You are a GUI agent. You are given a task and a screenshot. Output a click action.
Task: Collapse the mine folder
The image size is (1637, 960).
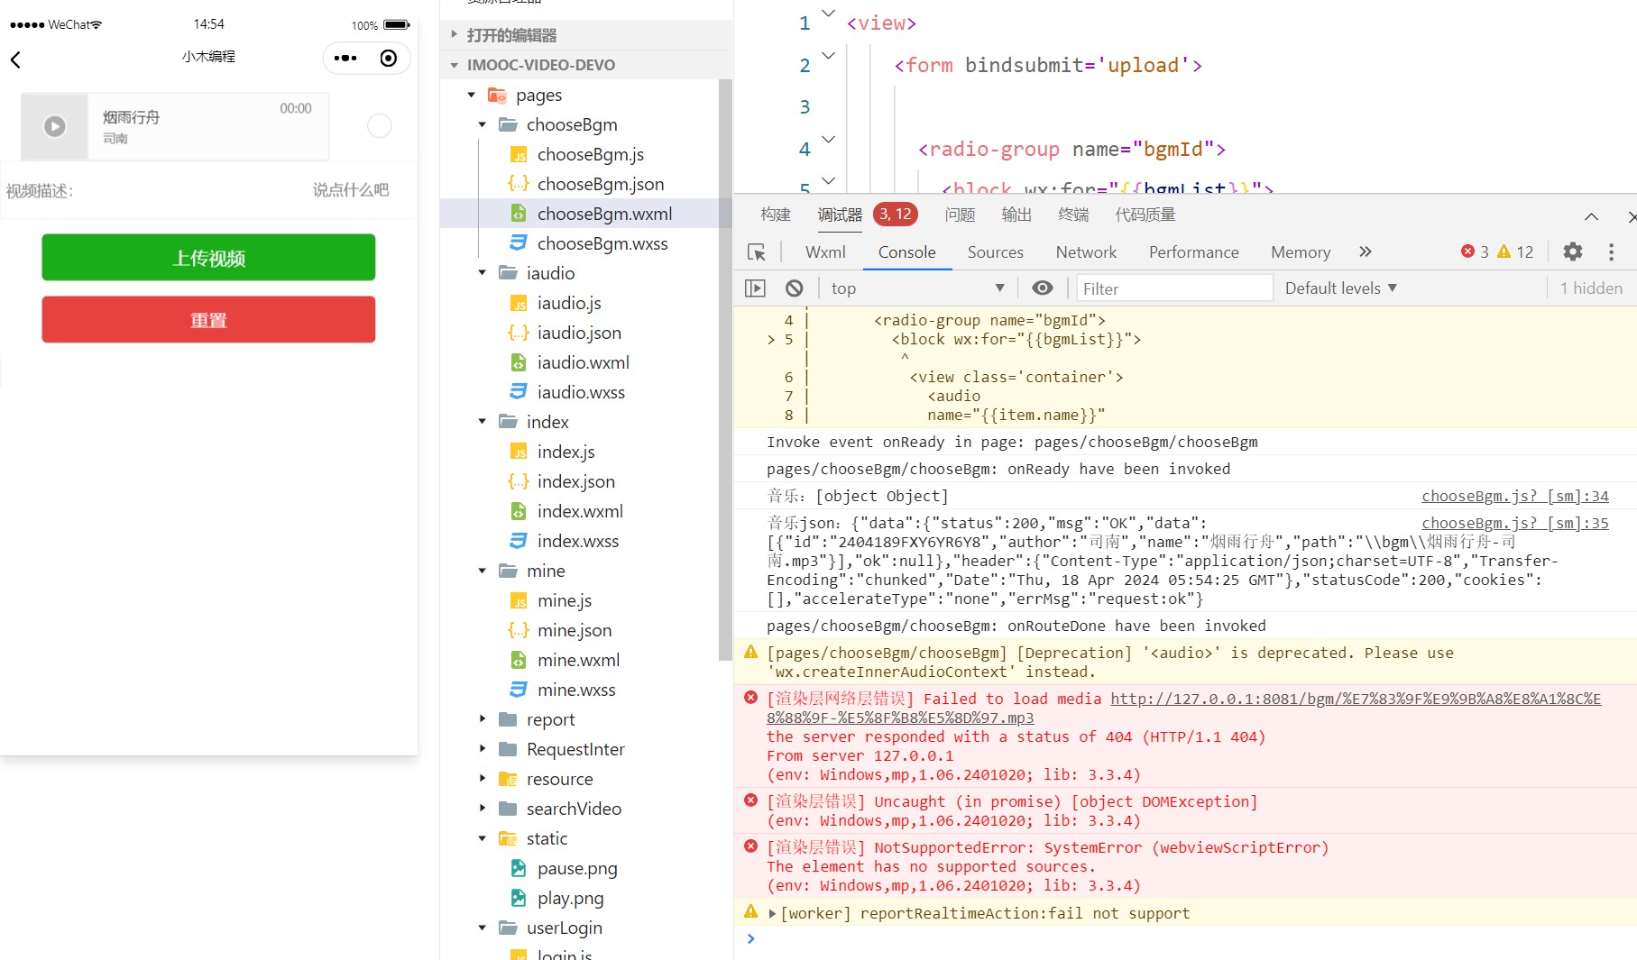click(482, 571)
